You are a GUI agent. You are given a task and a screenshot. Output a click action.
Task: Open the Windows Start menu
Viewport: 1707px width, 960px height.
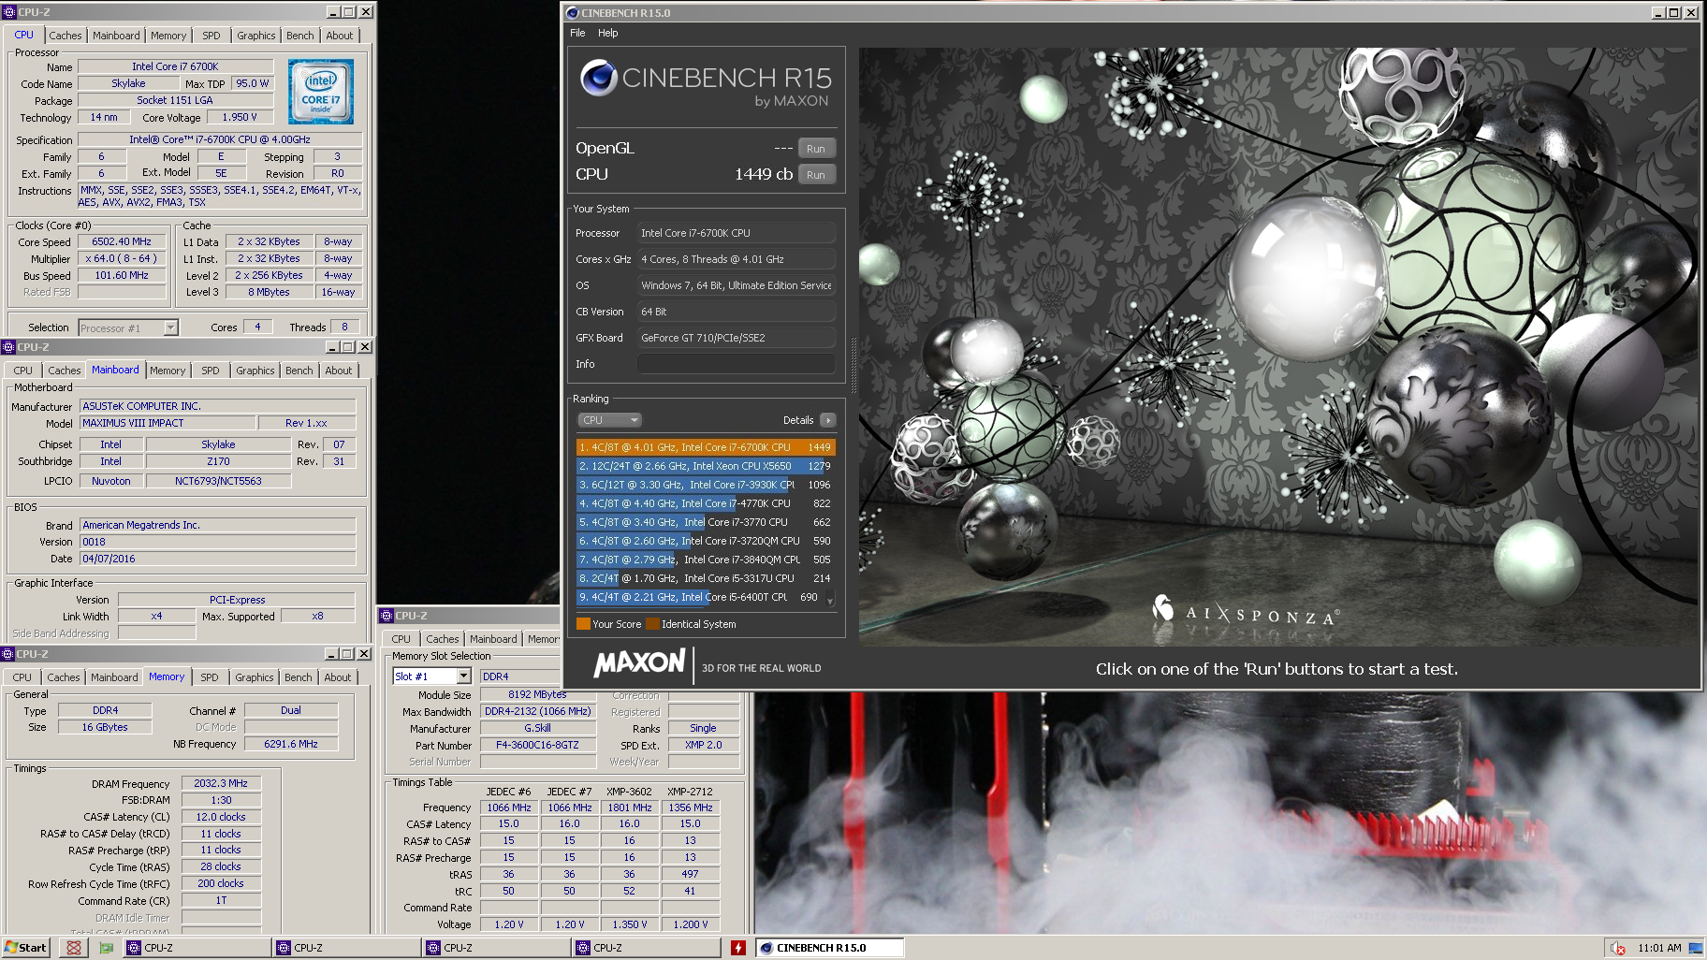point(25,948)
